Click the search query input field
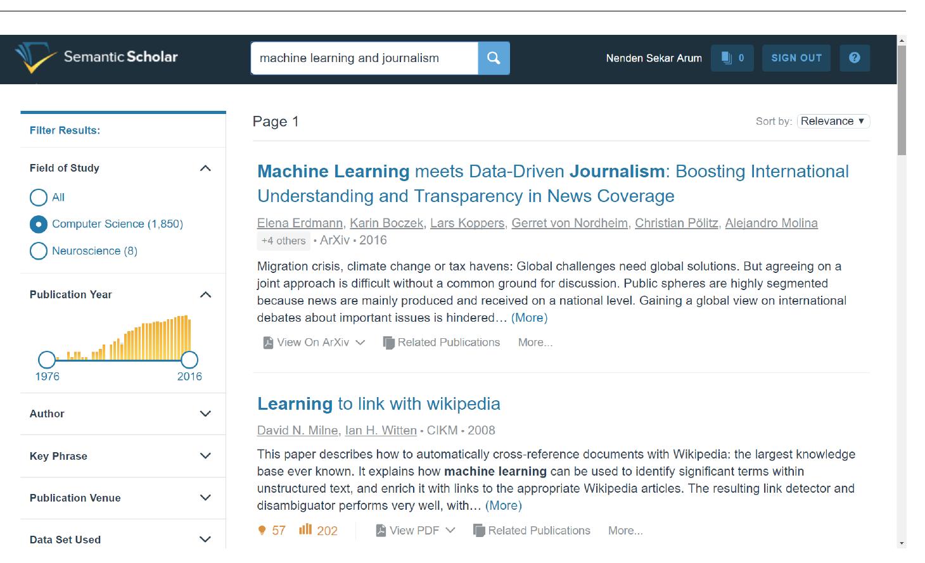 (364, 58)
